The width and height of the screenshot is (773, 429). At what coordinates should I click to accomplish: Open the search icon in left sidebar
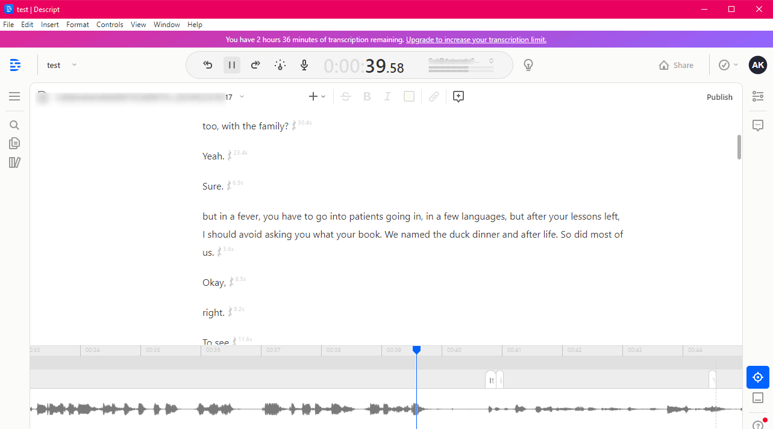click(14, 125)
